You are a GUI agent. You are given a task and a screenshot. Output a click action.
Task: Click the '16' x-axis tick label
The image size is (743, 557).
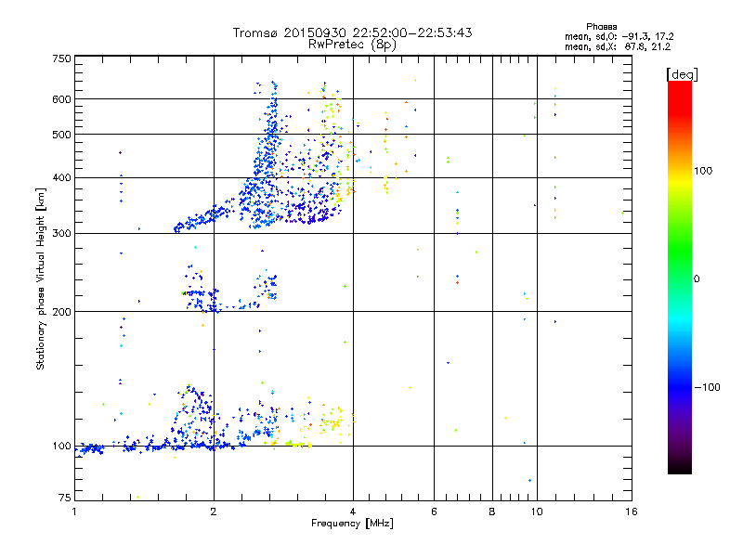[632, 512]
